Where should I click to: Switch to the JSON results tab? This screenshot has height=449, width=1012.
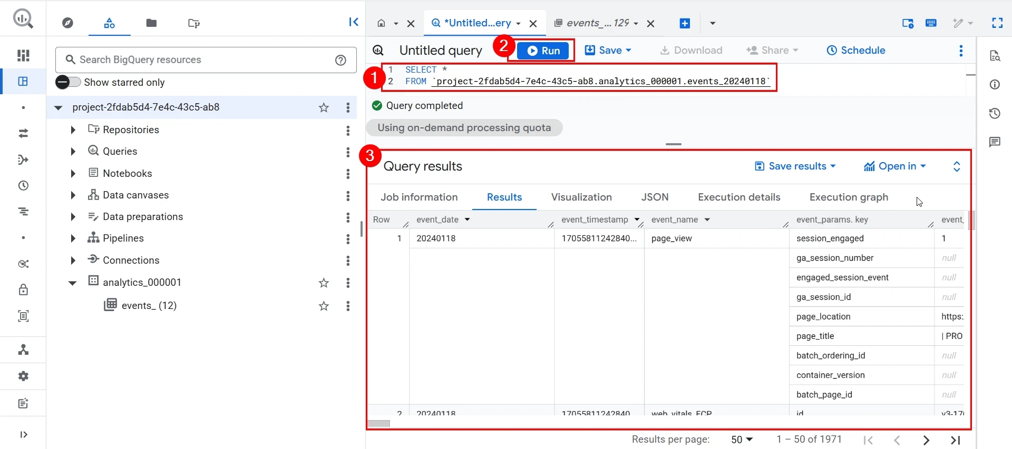coord(655,197)
